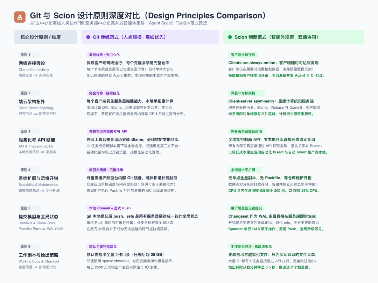This screenshot has height=283, width=378.
Task: Click the API & Programmability label
Action: tap(36, 146)
